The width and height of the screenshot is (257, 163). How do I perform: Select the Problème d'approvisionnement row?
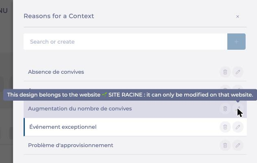(135, 145)
